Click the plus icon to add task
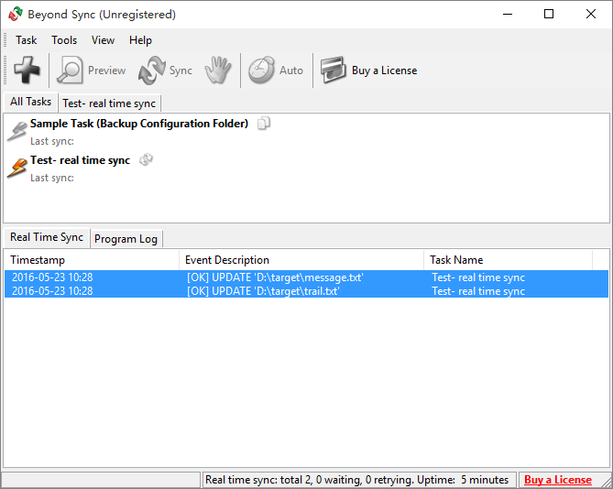This screenshot has height=489, width=613. pyautogui.click(x=27, y=71)
